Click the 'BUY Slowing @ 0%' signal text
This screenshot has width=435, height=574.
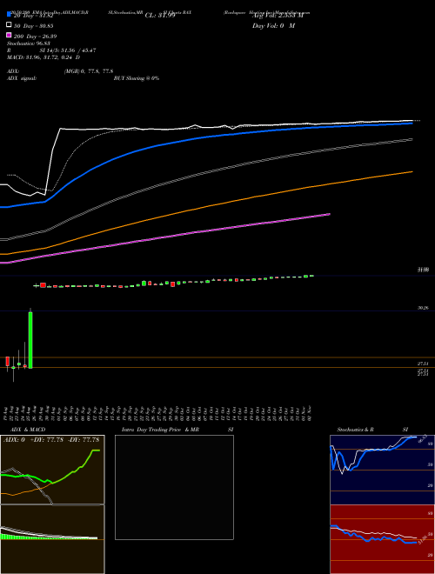(137, 78)
